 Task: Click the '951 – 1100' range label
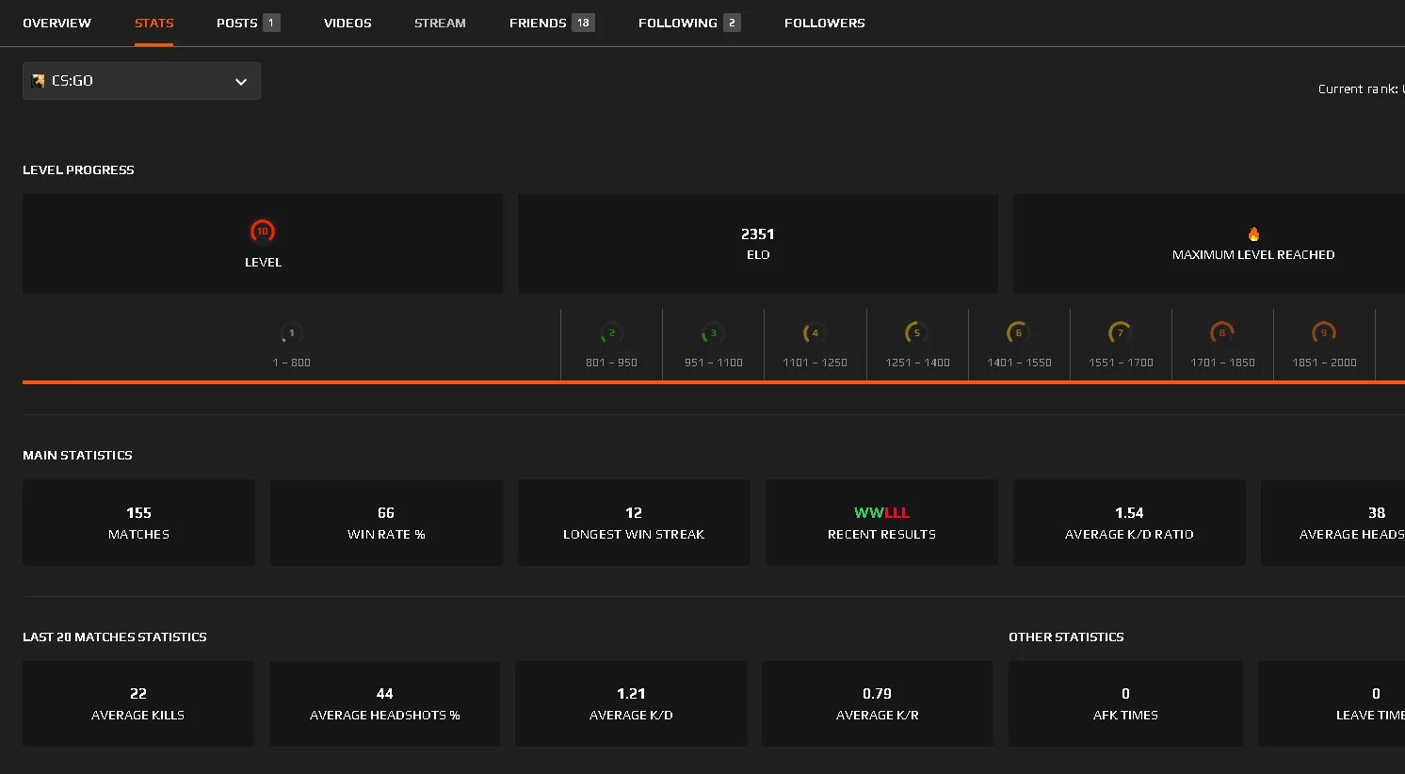pyautogui.click(x=713, y=363)
